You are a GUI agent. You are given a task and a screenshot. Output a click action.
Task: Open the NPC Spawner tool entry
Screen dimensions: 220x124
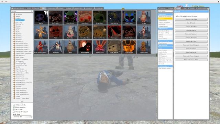(x=165, y=62)
